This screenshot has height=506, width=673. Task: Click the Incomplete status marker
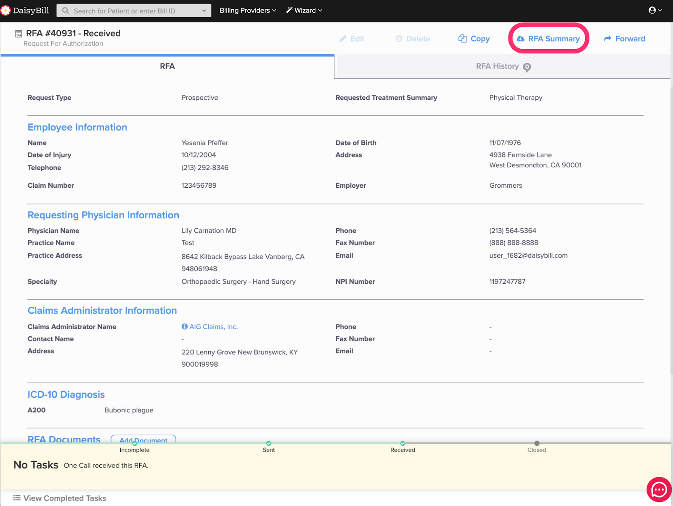[x=135, y=443]
